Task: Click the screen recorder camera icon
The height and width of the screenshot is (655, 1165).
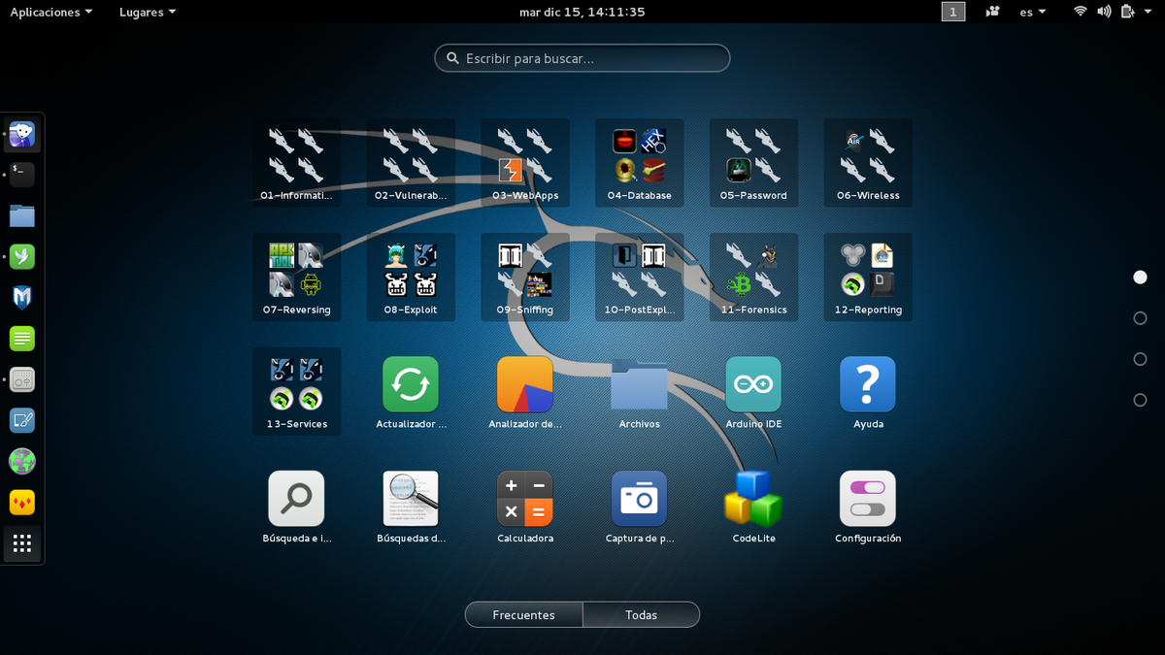Action: click(x=992, y=12)
